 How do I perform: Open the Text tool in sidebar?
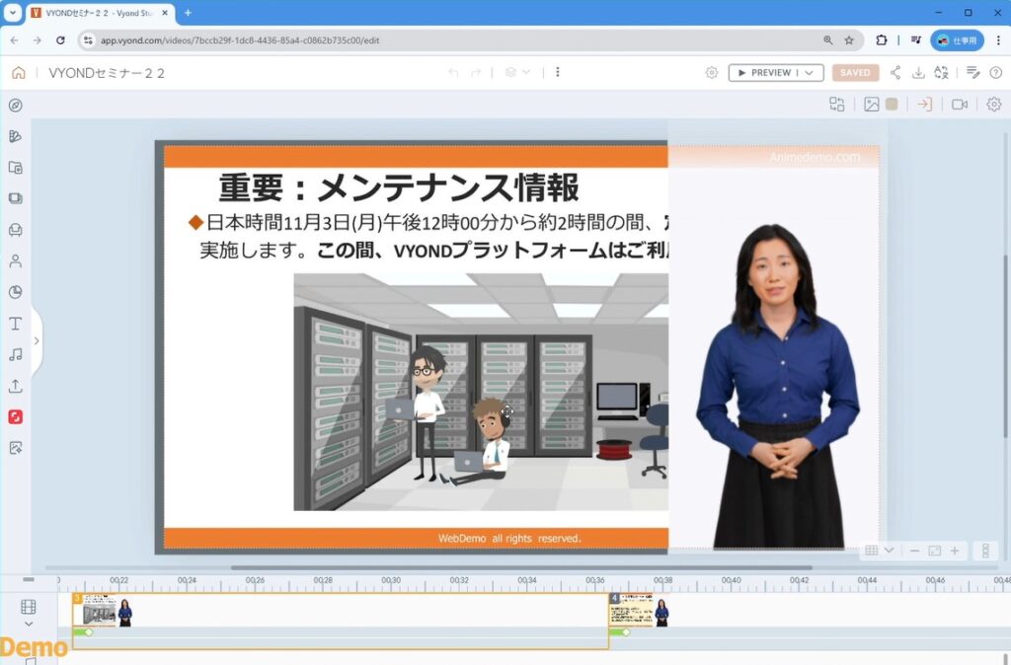pyautogui.click(x=15, y=324)
